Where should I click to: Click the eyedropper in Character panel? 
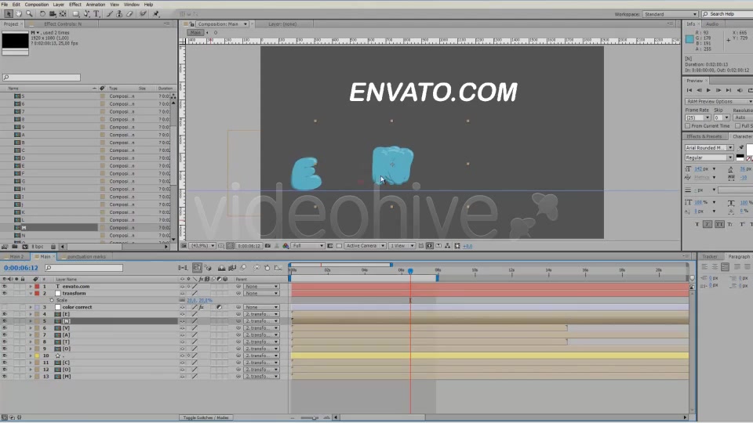(x=741, y=148)
